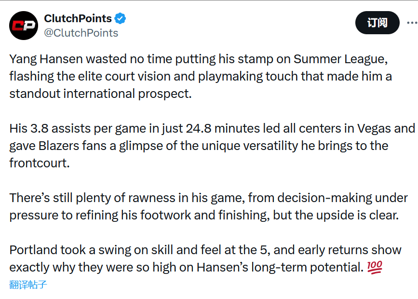Click the 翻译帖子 translate post link
The image size is (418, 299).
click(28, 285)
